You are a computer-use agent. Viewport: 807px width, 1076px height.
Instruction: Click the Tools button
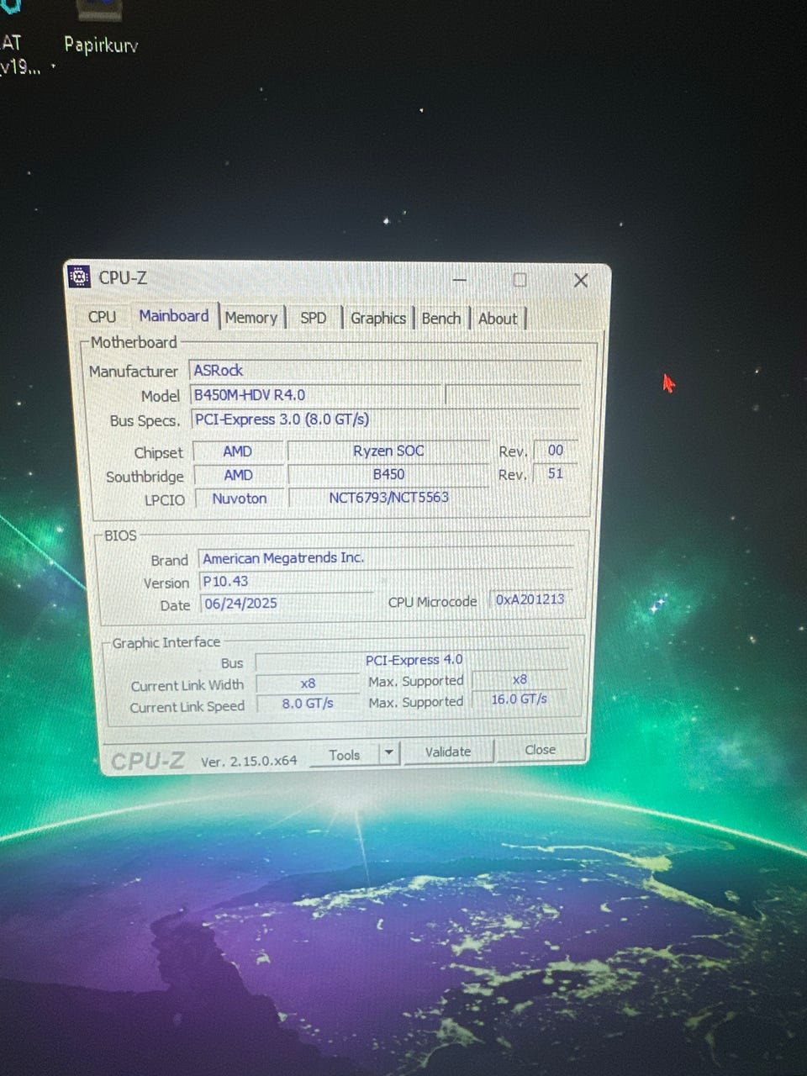click(x=345, y=755)
